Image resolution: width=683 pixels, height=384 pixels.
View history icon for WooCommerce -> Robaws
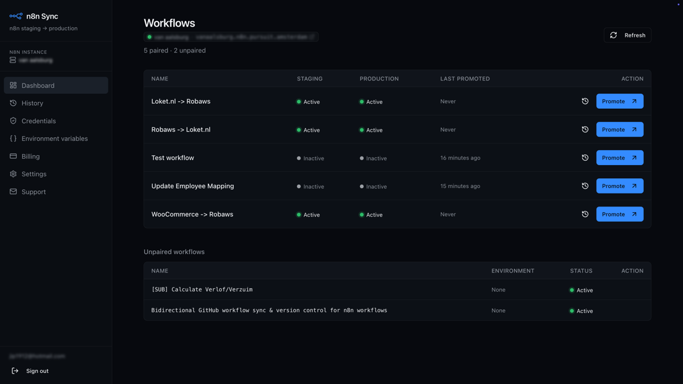coord(585,214)
